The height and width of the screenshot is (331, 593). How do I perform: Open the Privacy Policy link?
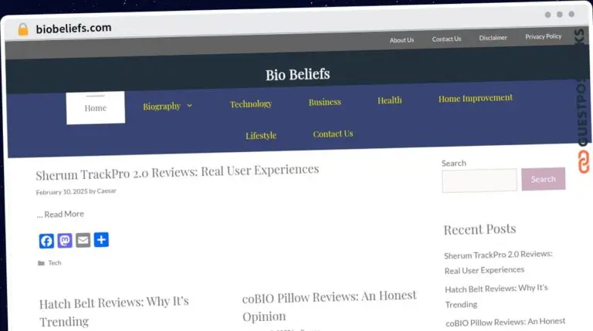[x=543, y=36]
